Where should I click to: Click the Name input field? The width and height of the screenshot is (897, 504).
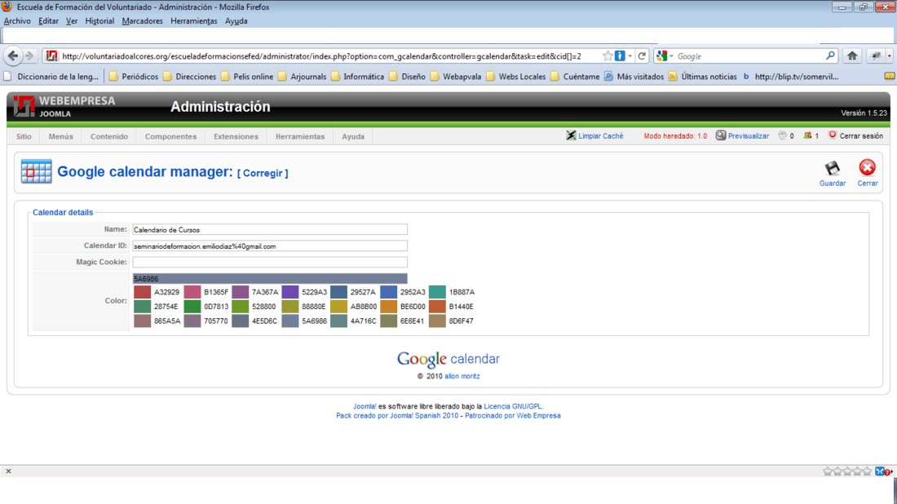coord(270,229)
